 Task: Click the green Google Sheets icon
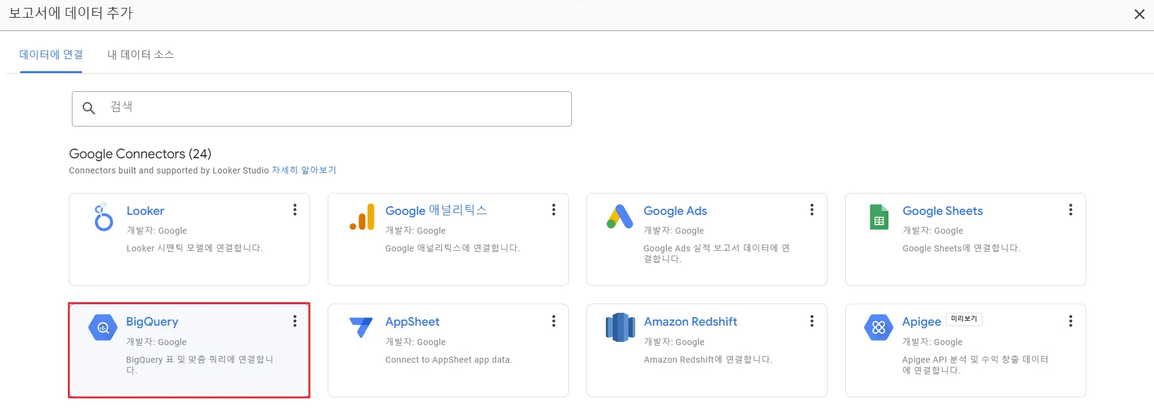[879, 217]
